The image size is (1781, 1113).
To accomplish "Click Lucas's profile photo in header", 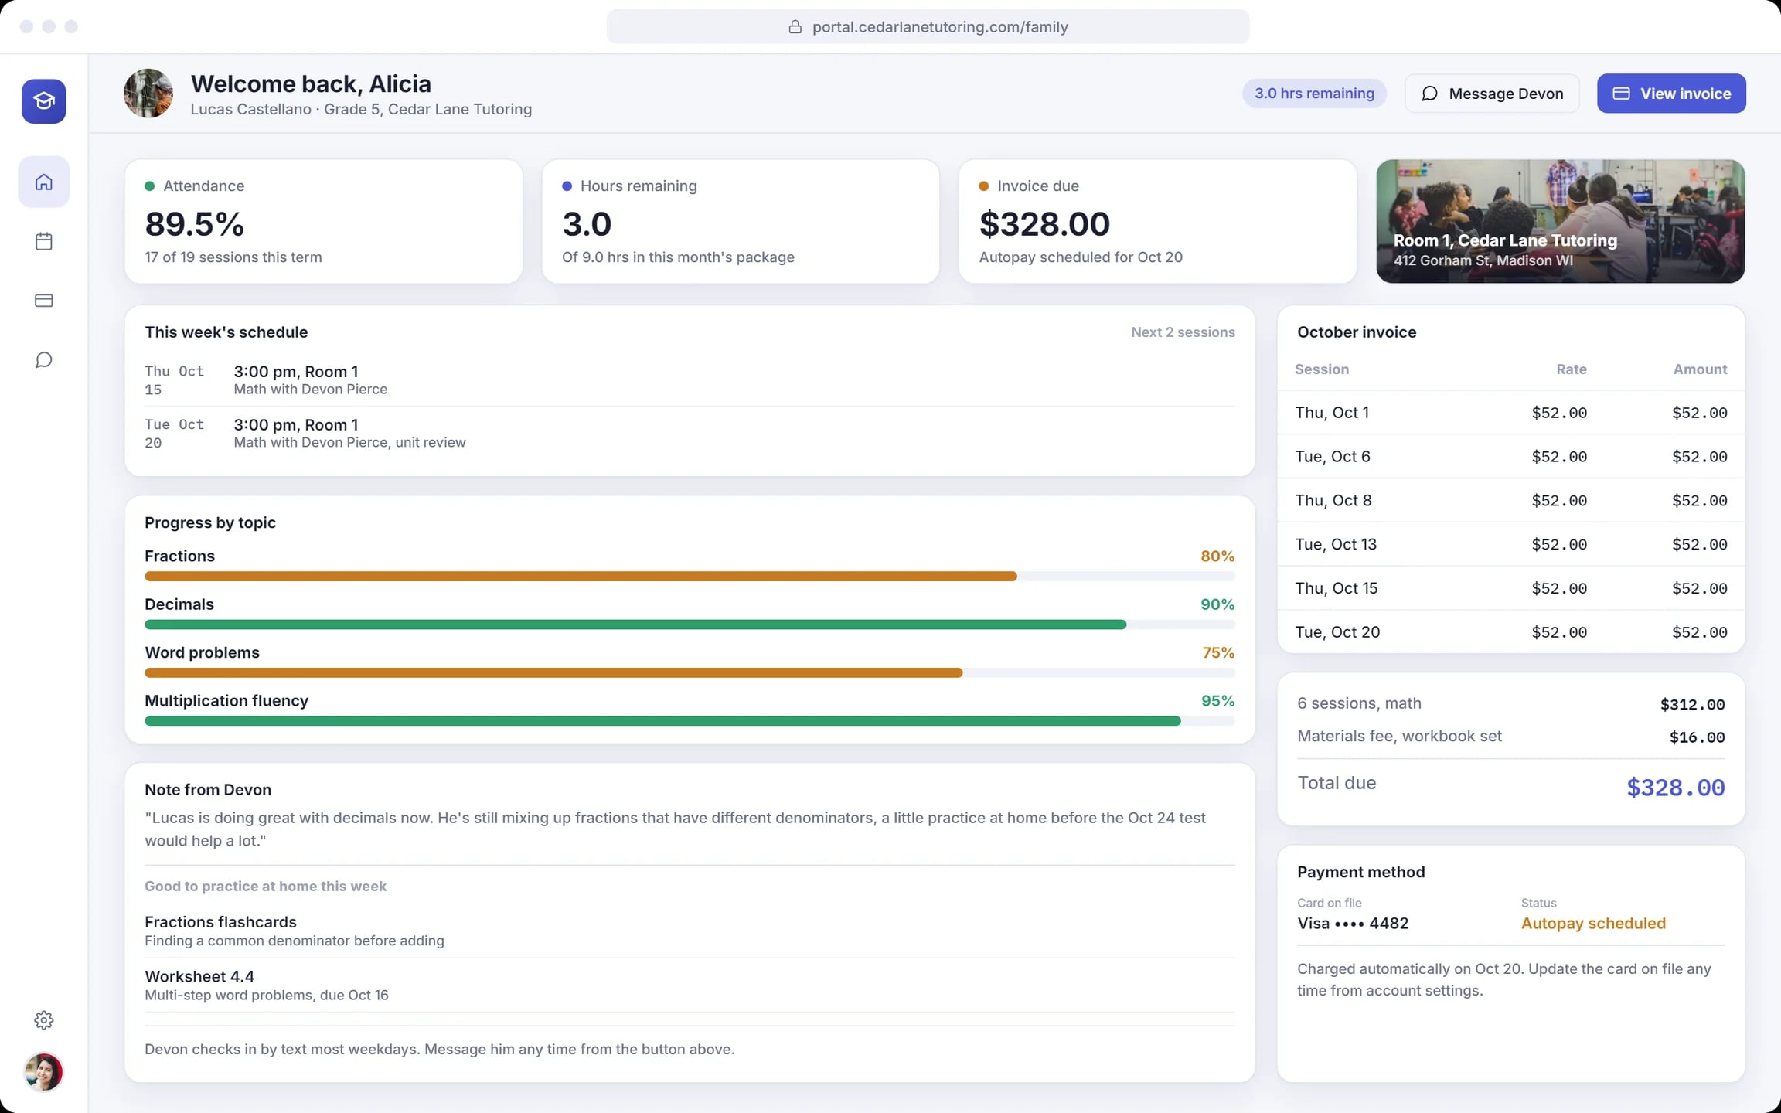I will coord(148,94).
